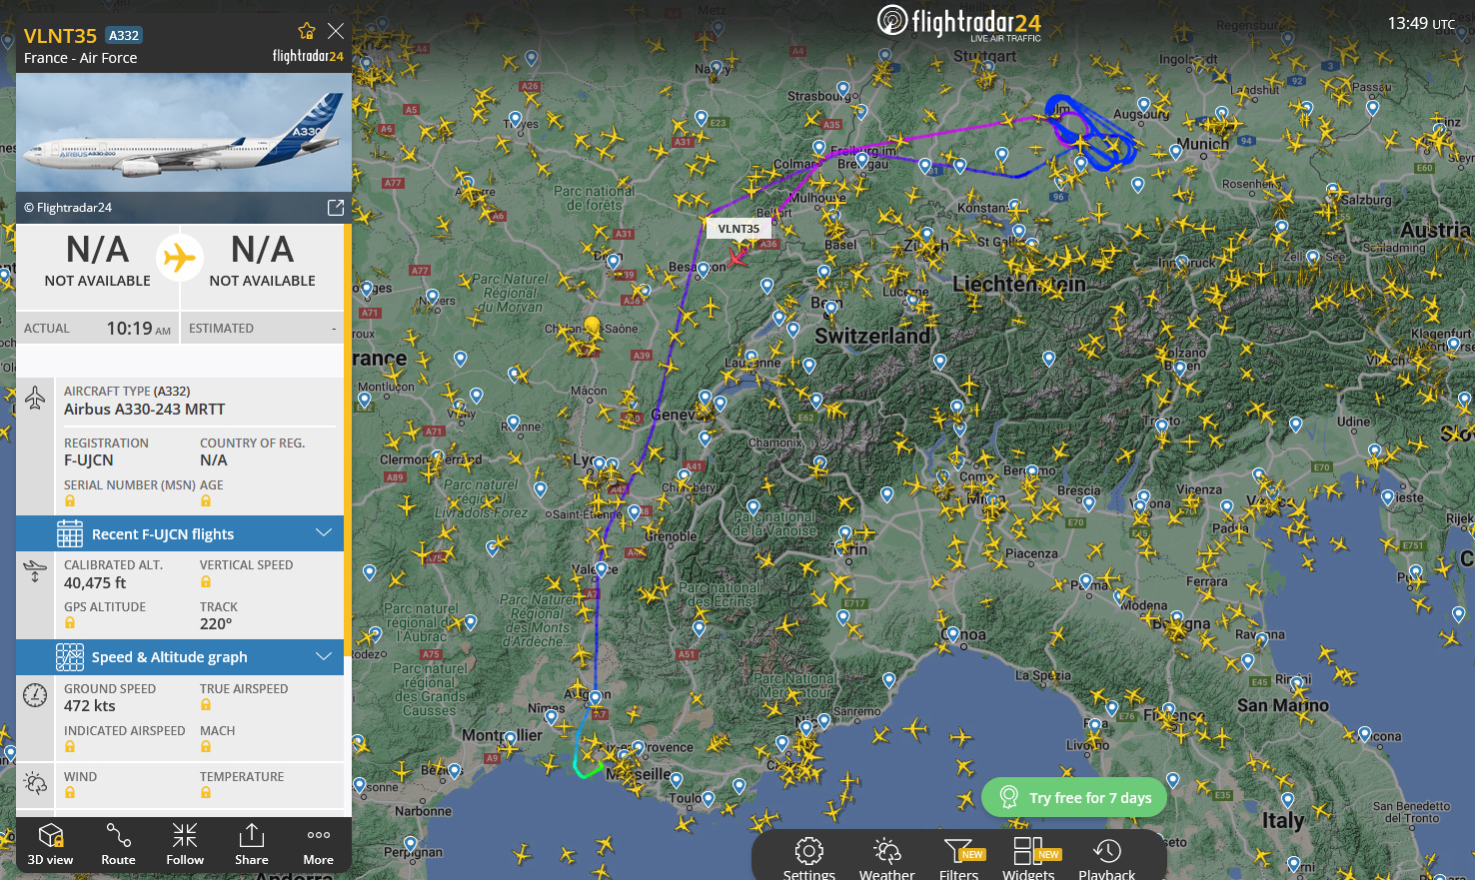This screenshot has width=1475, height=880.
Task: Open the Widgets menu
Action: [x=1029, y=859]
